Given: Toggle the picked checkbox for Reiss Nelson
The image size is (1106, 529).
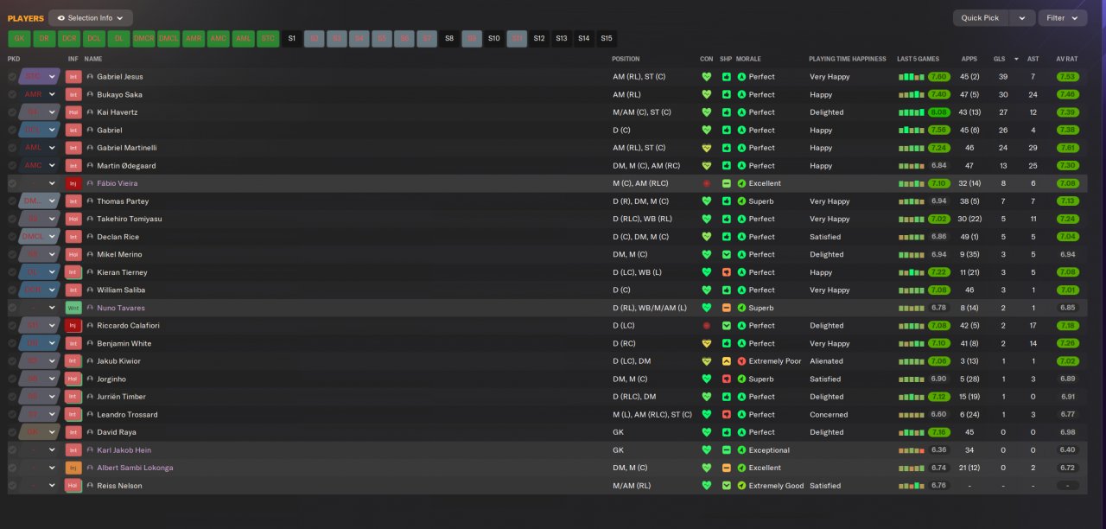Looking at the screenshot, I should [x=12, y=485].
